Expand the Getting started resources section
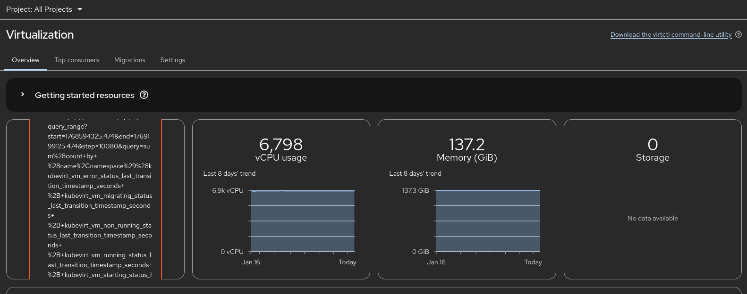747x294 pixels. point(22,95)
